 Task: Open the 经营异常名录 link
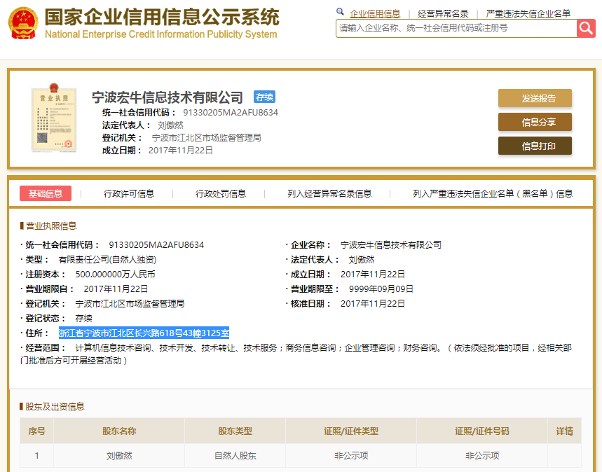(443, 13)
